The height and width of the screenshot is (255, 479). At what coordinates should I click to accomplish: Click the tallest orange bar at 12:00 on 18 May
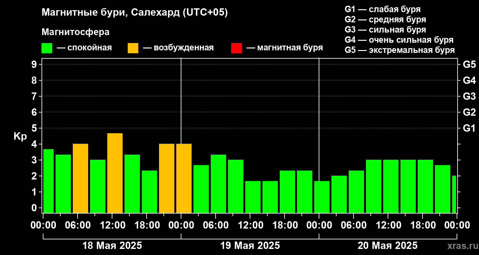coord(115,173)
